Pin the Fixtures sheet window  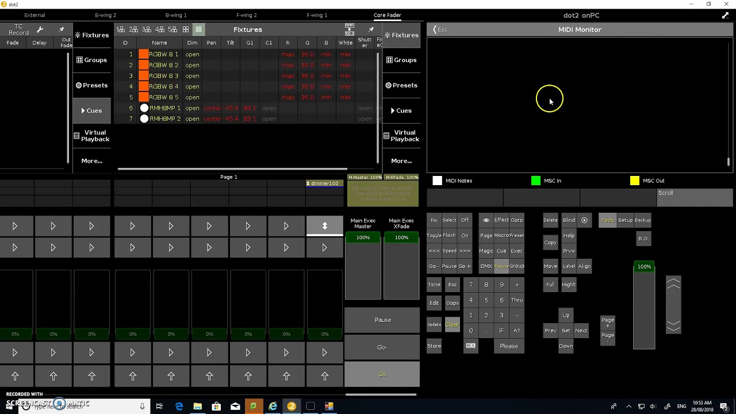click(371, 29)
